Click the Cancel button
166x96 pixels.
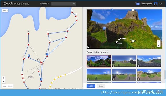pyautogui.click(x=101, y=86)
